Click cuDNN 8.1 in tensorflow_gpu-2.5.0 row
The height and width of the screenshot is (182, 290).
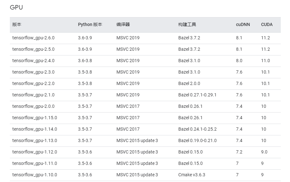[x=239, y=49]
